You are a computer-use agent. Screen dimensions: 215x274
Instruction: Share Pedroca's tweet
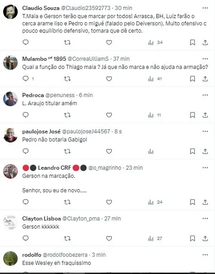[205, 115]
